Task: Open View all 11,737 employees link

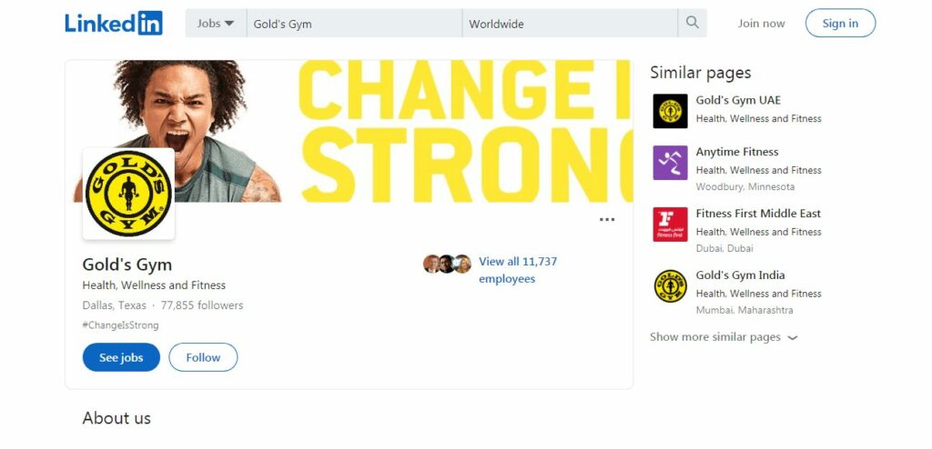Action: coord(518,270)
